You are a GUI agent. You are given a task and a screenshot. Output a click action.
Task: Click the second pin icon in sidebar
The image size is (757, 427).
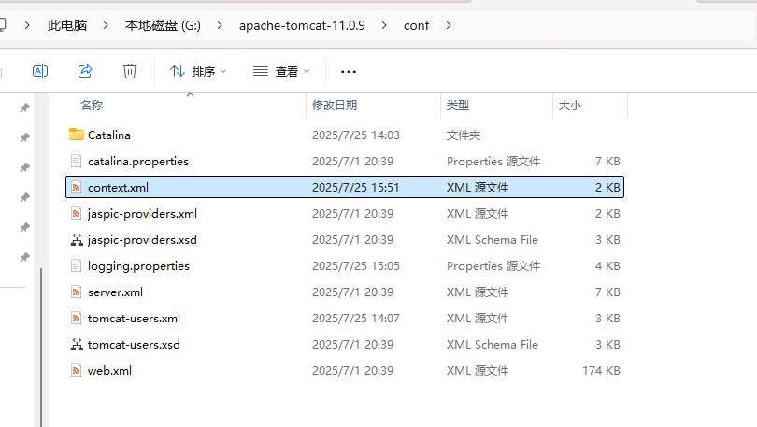[x=24, y=137]
